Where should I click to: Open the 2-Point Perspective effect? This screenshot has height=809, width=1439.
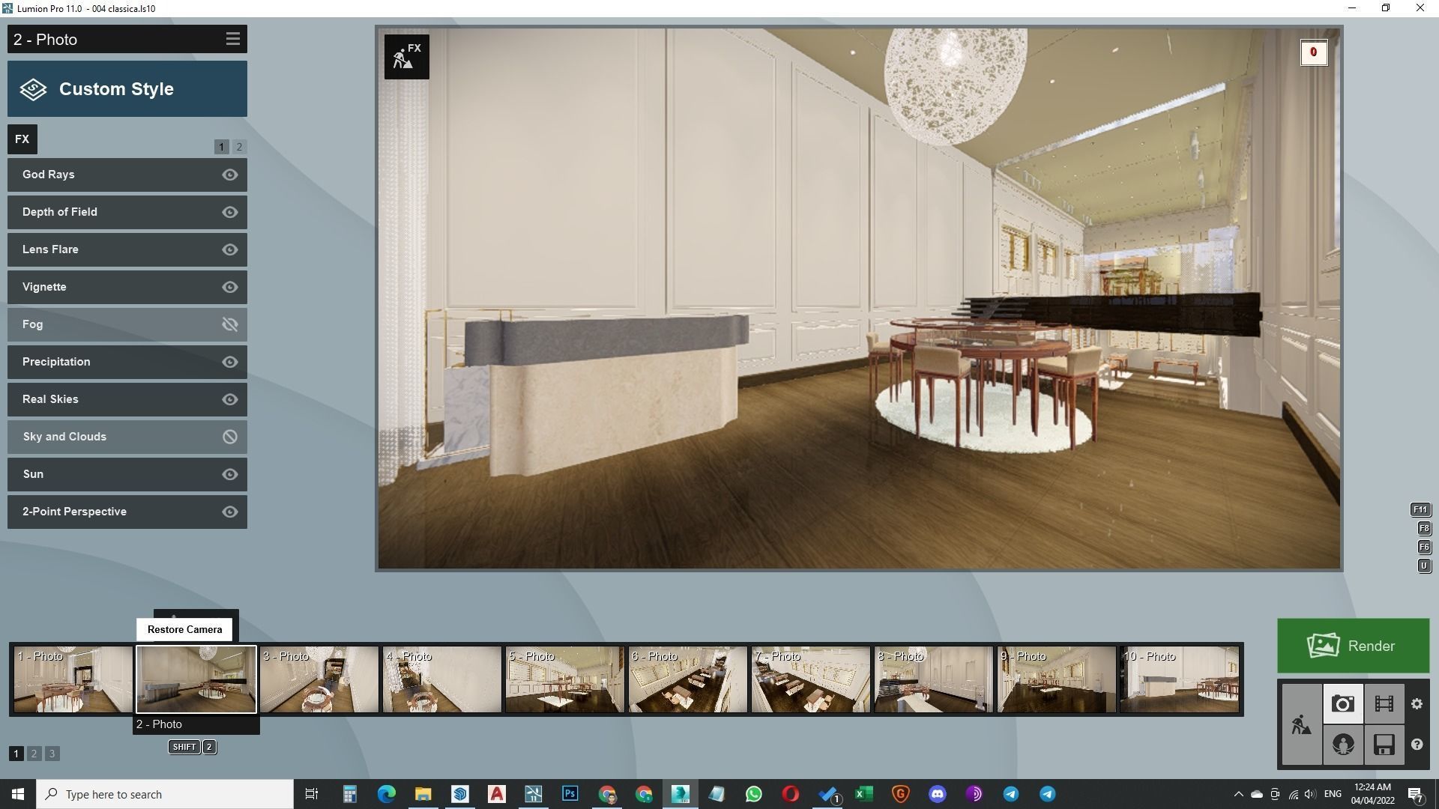pyautogui.click(x=127, y=512)
